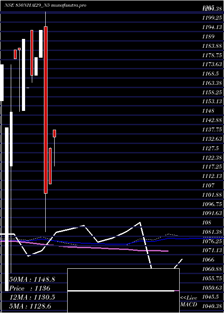Click the 1066 price axis label

click(208, 260)
